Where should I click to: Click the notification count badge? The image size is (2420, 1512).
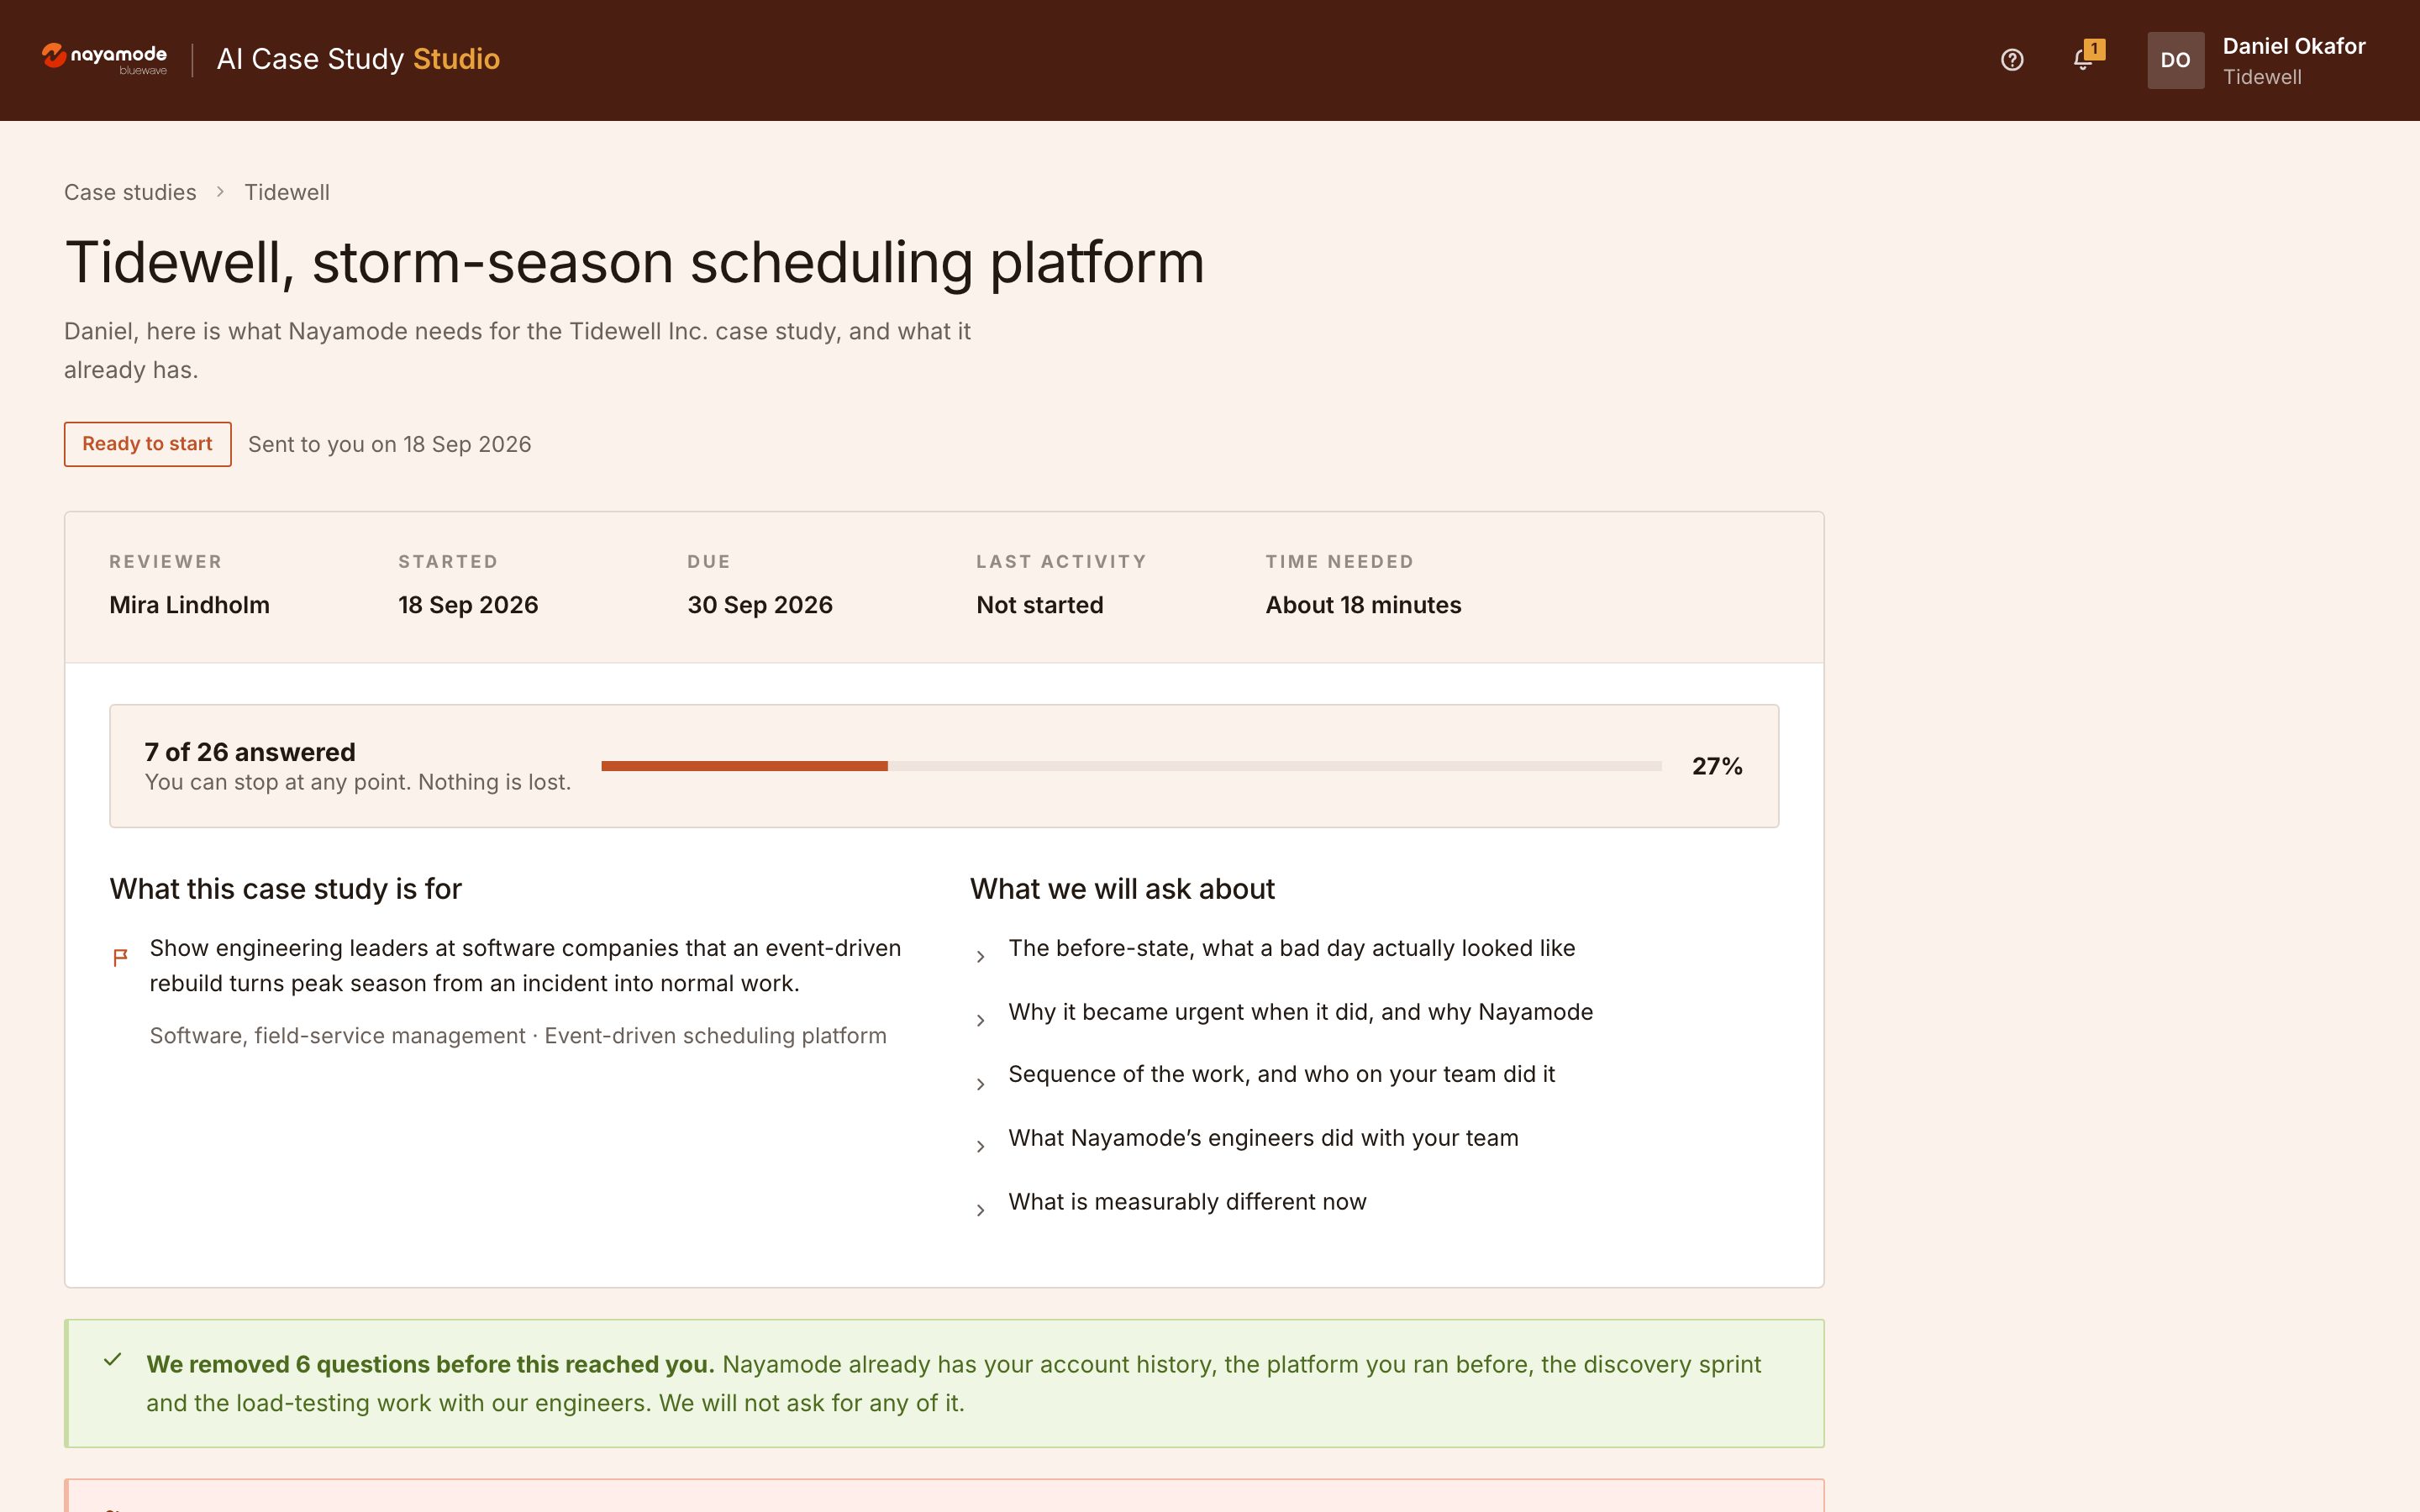[2094, 49]
